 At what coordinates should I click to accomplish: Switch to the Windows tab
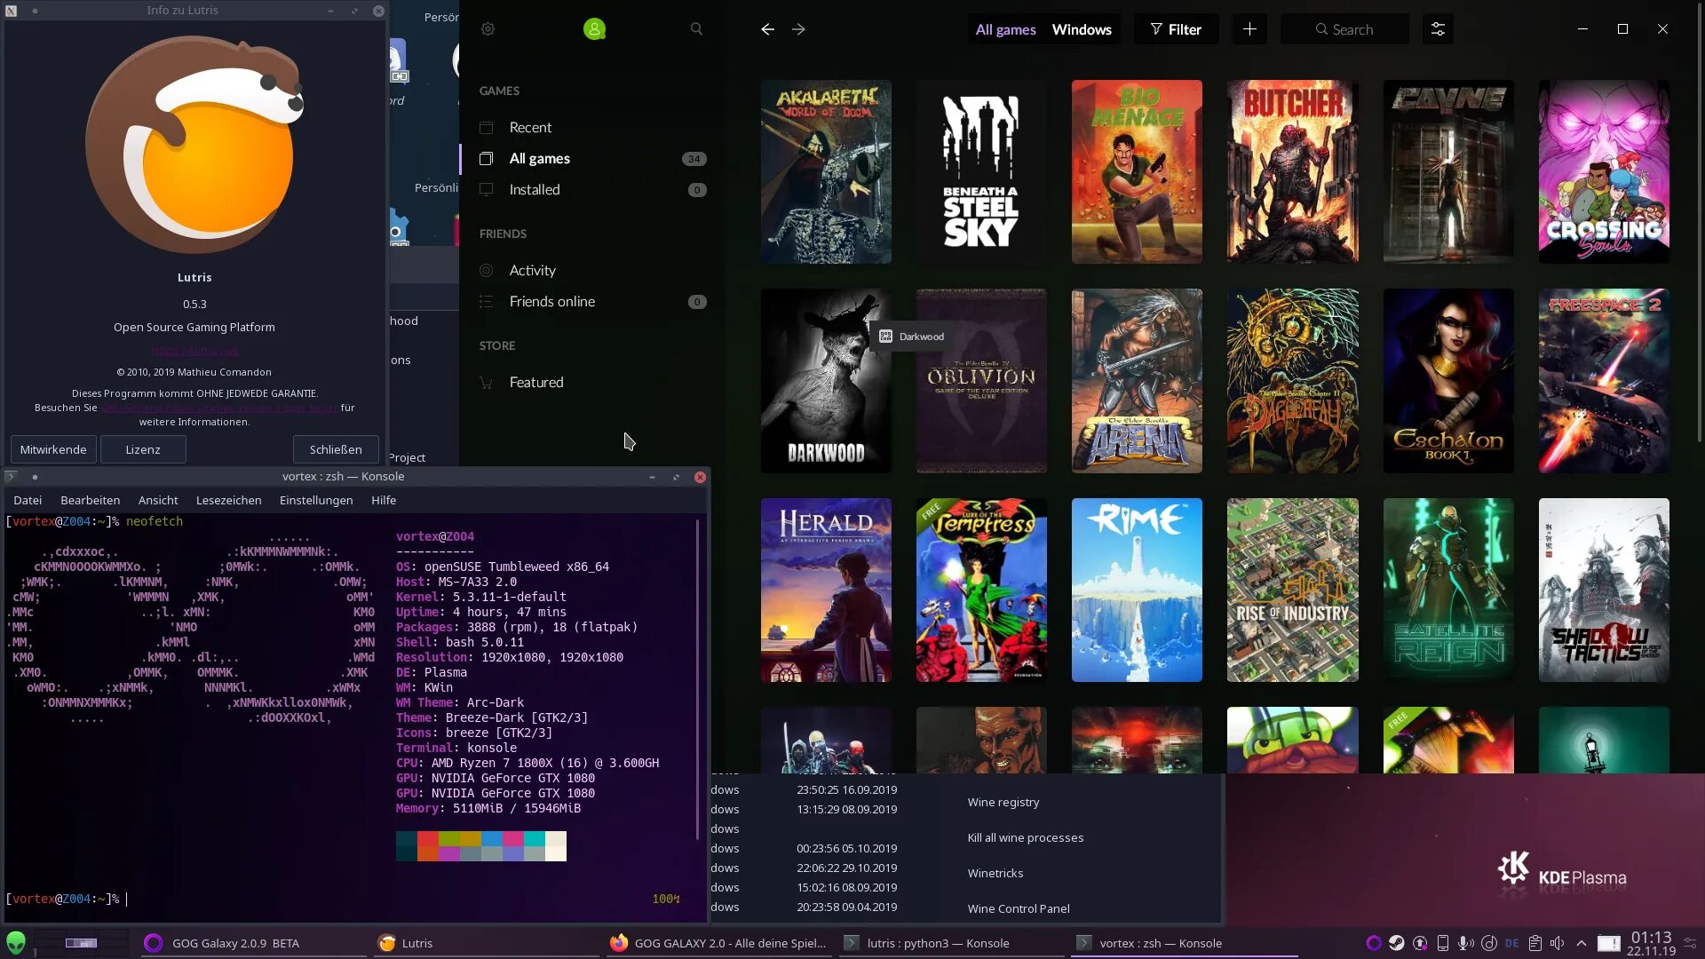point(1082,29)
